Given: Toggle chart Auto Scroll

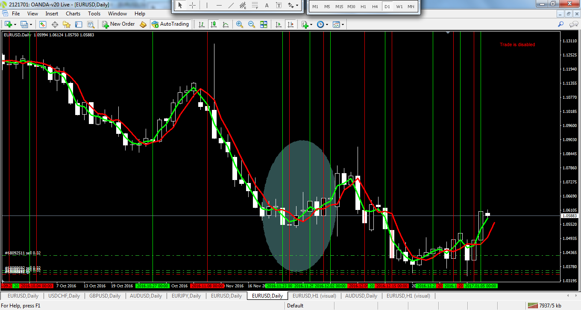Looking at the screenshot, I should coord(279,24).
